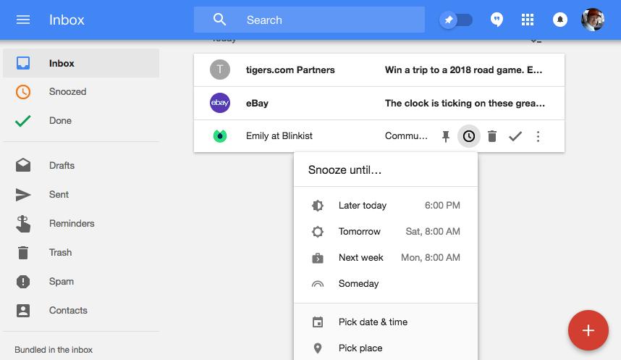Screen dimensions: 621x360
Task: Open the eBay email row
Action: [x=379, y=103]
